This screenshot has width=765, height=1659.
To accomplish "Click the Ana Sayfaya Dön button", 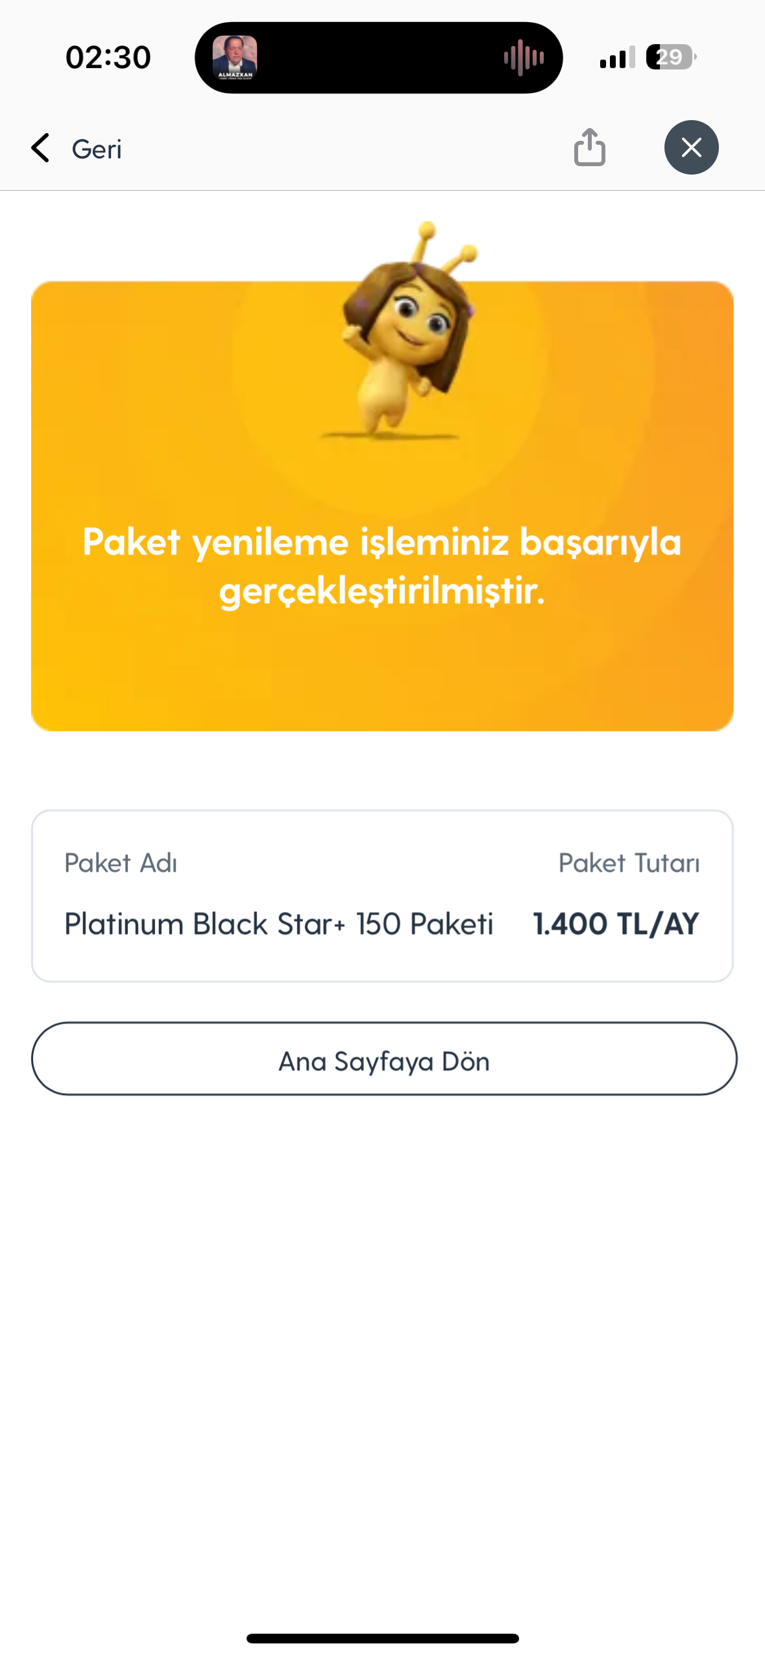I will (x=383, y=1059).
